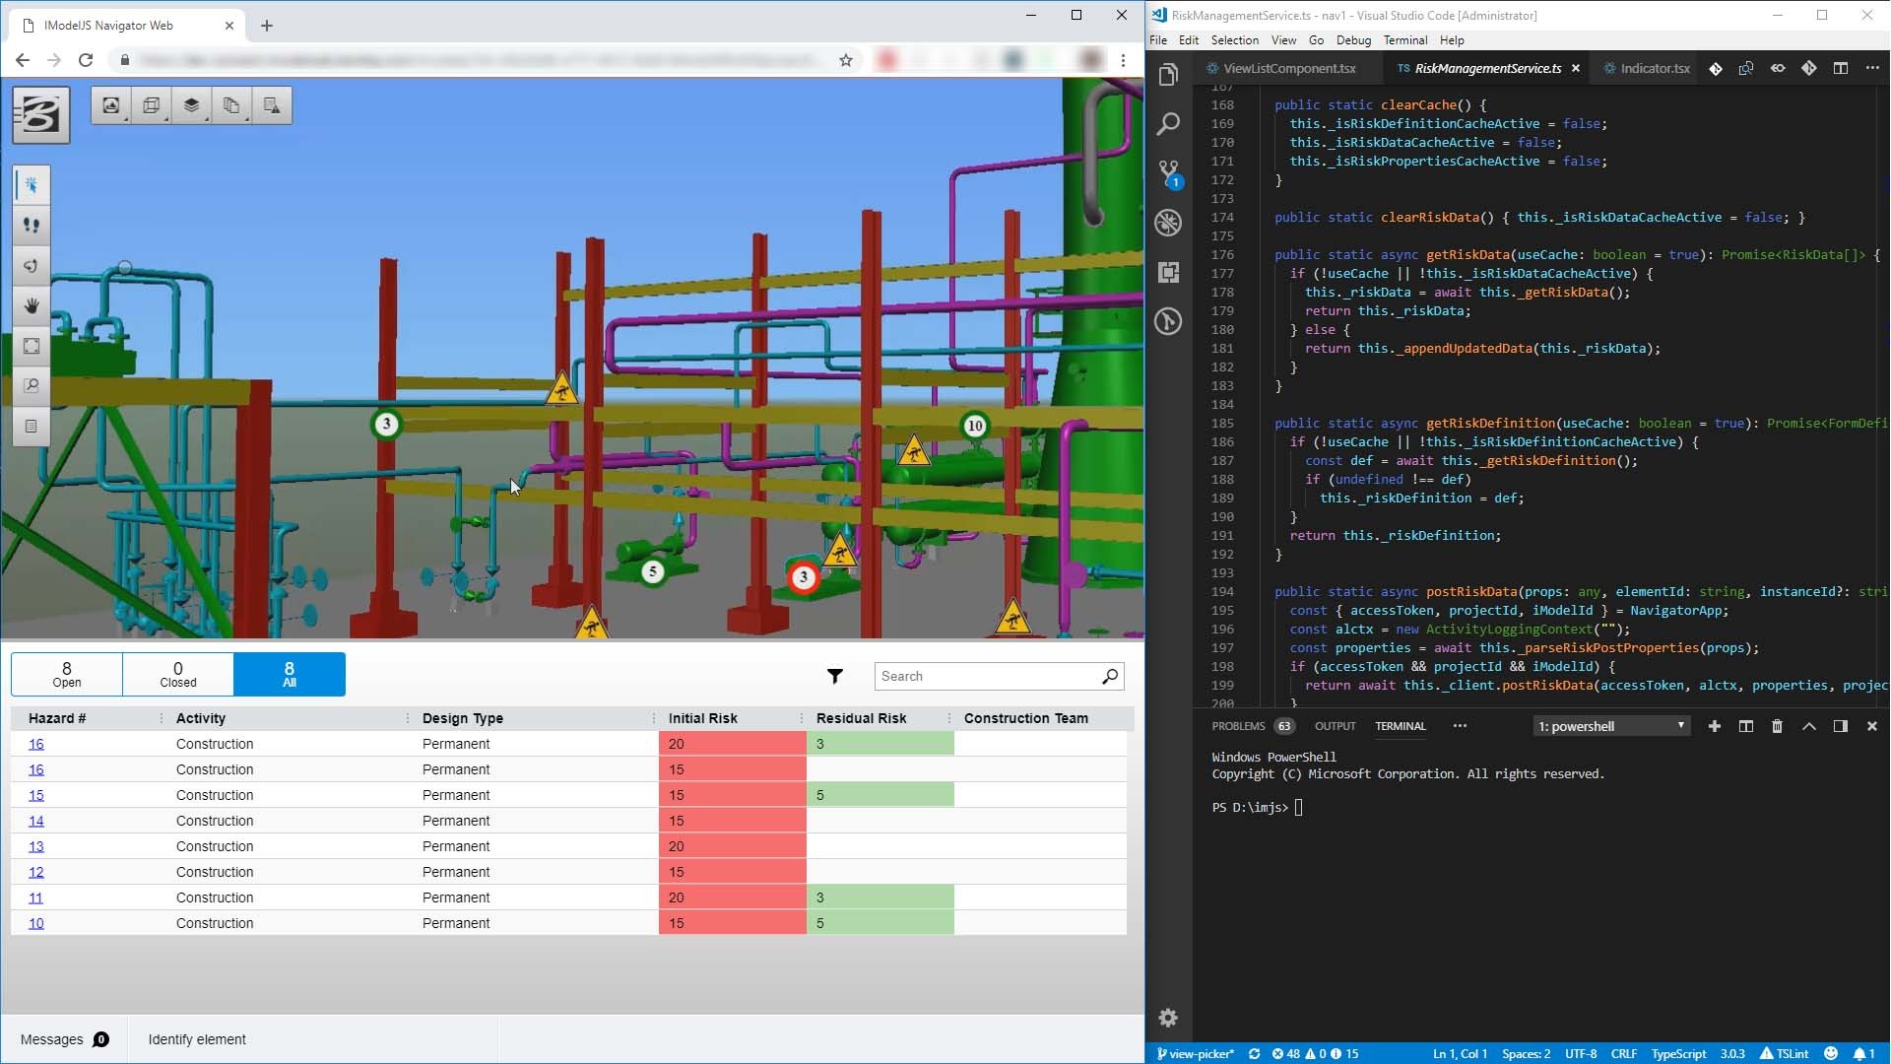Click the filter funnel icon

(x=834, y=676)
